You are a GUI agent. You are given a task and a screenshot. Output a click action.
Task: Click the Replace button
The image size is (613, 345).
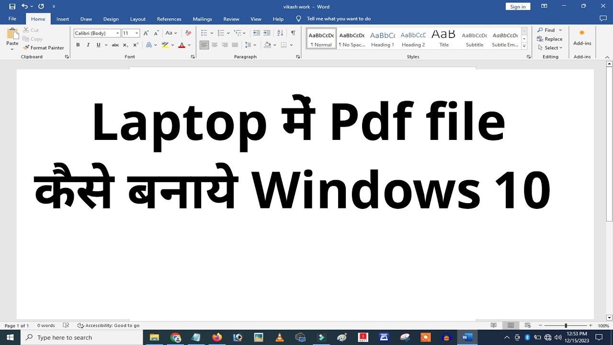click(550, 39)
